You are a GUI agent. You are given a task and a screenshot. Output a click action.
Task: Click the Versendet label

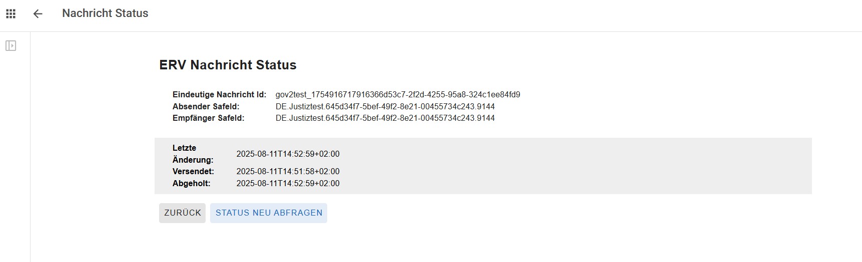coord(193,171)
